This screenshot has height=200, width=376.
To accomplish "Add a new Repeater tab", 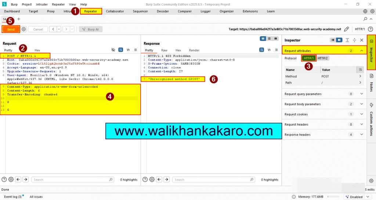I will point(18,19).
